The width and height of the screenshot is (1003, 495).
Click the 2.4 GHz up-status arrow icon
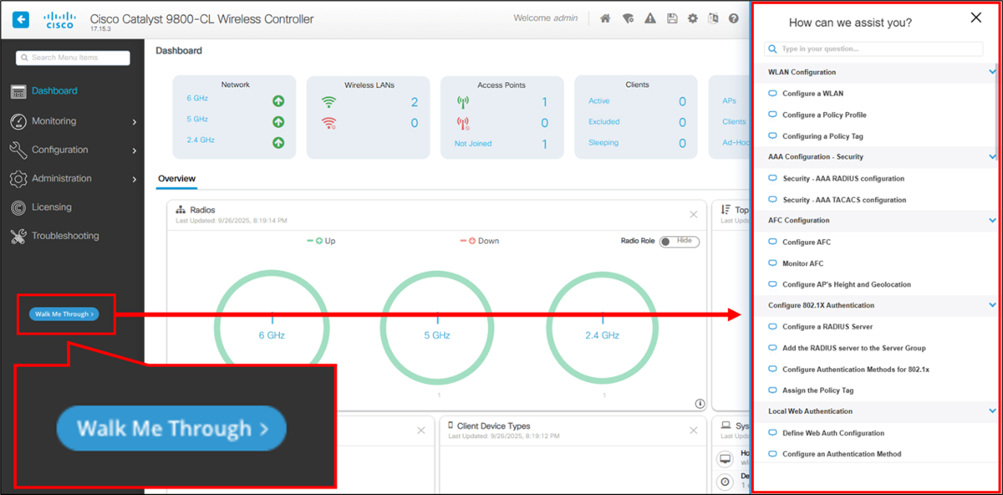[x=278, y=143]
